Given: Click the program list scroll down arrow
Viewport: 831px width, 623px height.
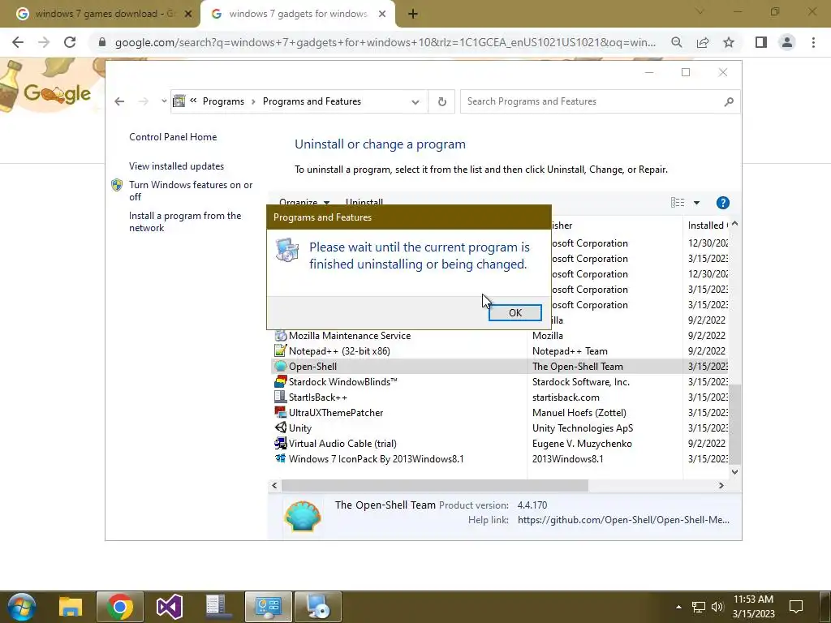Looking at the screenshot, I should tap(734, 471).
